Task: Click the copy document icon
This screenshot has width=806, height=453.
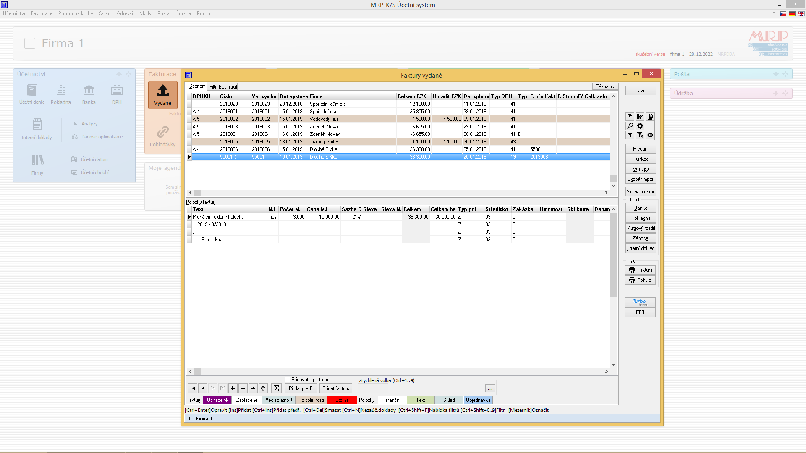Action: [650, 117]
